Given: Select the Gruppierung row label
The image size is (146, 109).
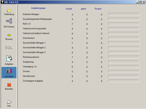Looking at the screenshot, I should (x=28, y=62).
